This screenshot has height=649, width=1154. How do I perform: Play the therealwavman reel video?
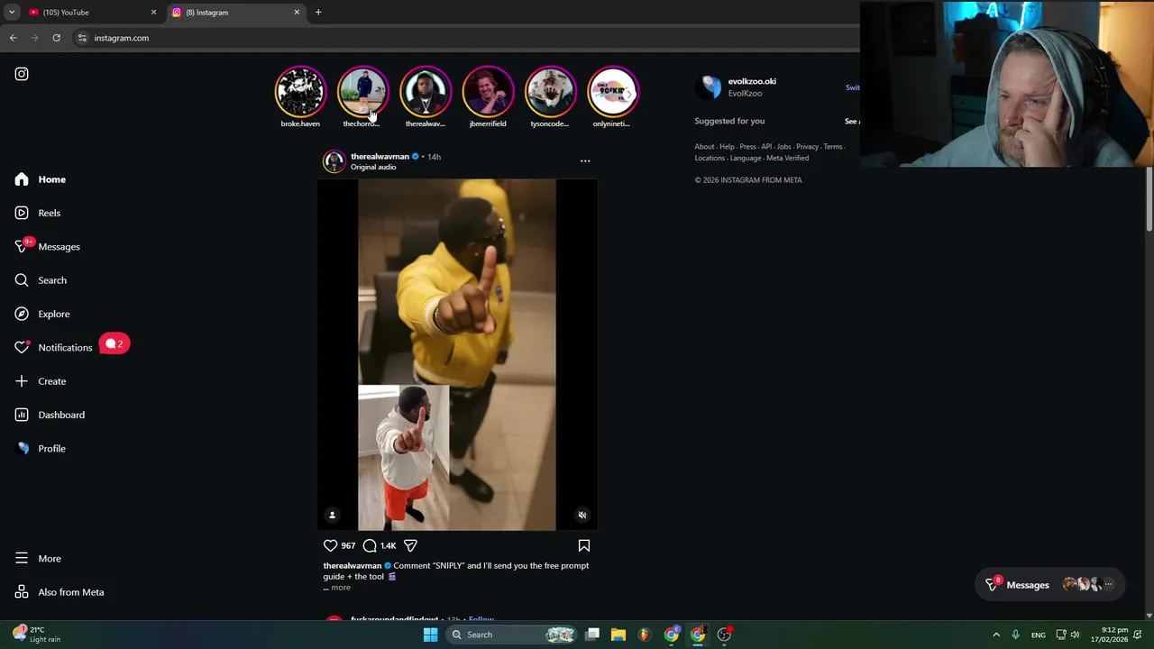coord(457,354)
